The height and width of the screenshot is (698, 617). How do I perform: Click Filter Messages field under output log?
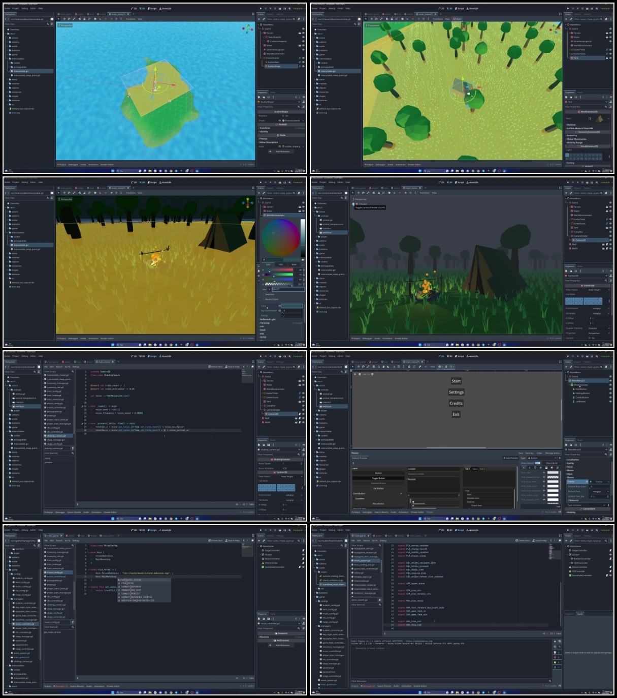tap(451, 681)
